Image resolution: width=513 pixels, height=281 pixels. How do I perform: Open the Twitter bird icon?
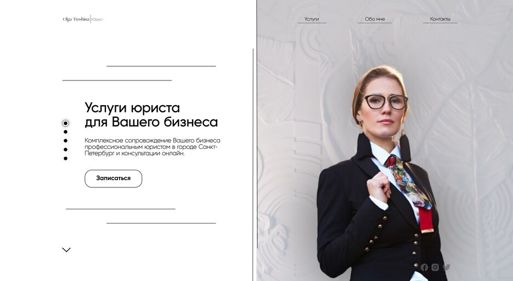[x=447, y=267]
